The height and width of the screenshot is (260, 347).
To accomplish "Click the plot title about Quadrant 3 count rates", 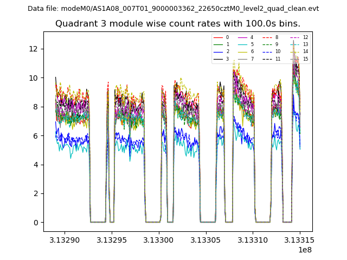I will (178, 24).
